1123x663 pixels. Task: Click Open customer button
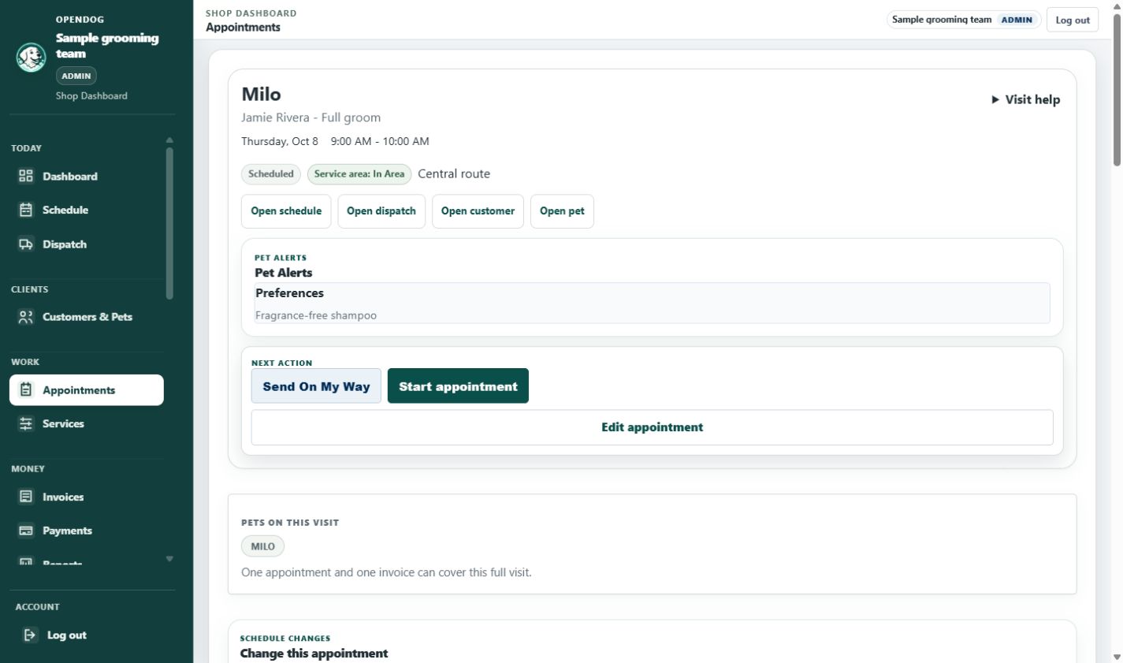(x=478, y=211)
